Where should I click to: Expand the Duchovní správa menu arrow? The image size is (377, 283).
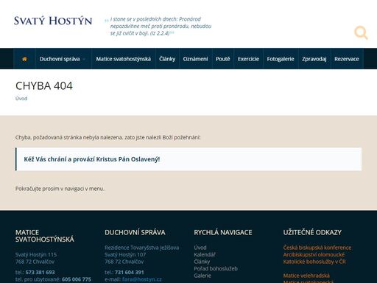pyautogui.click(x=84, y=59)
